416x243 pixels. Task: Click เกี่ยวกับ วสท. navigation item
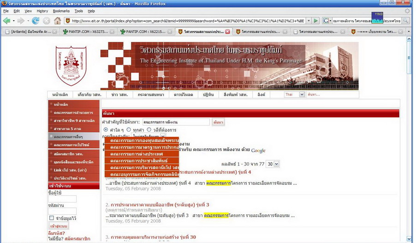(x=89, y=94)
